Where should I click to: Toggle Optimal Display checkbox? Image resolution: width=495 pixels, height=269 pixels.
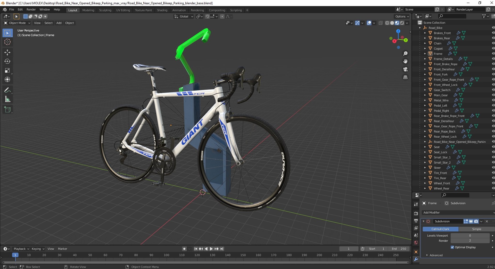(x=452, y=247)
